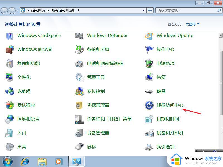Open 恢复 recovery icon
The height and width of the screenshot is (167, 223).
tap(149, 77)
